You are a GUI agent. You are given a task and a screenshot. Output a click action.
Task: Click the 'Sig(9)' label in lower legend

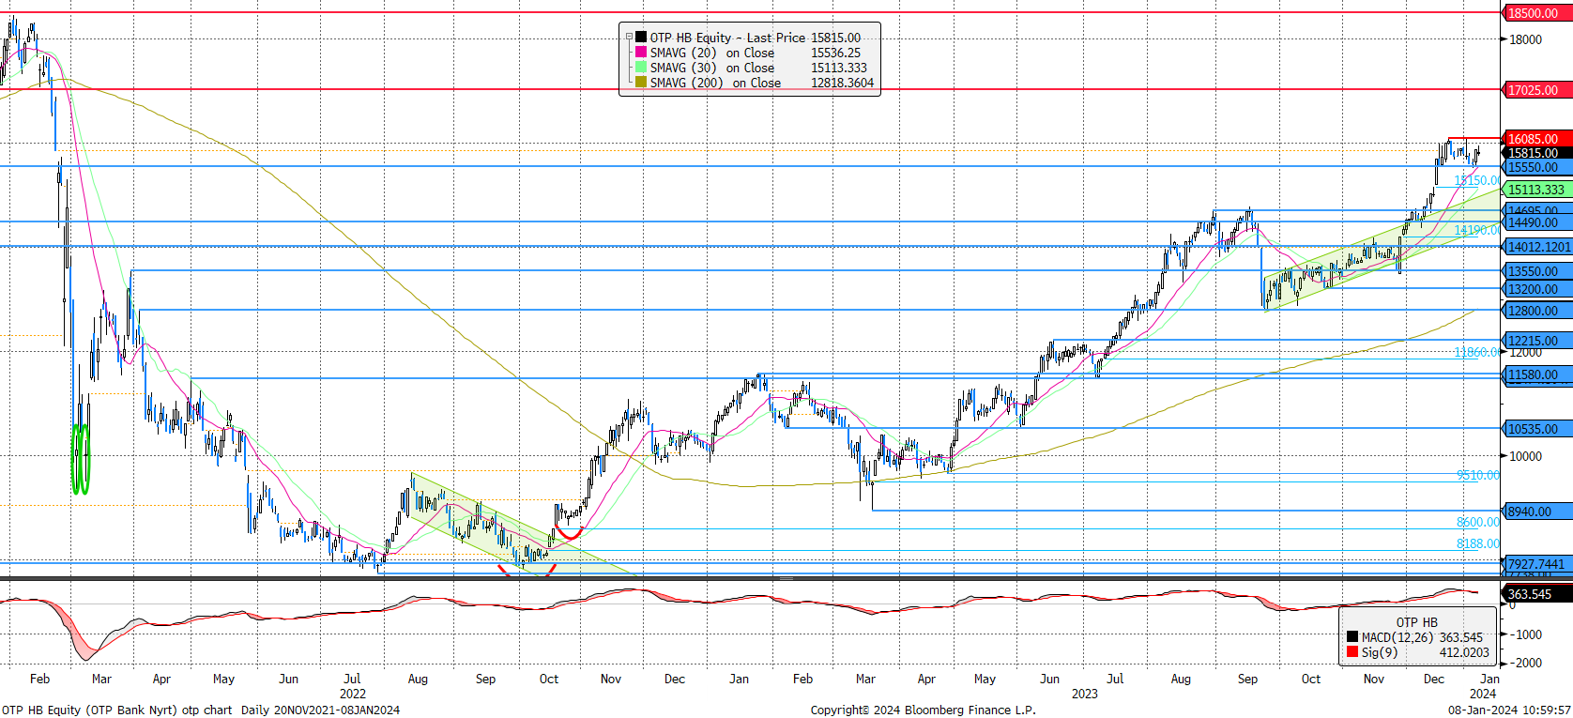pyautogui.click(x=1380, y=652)
